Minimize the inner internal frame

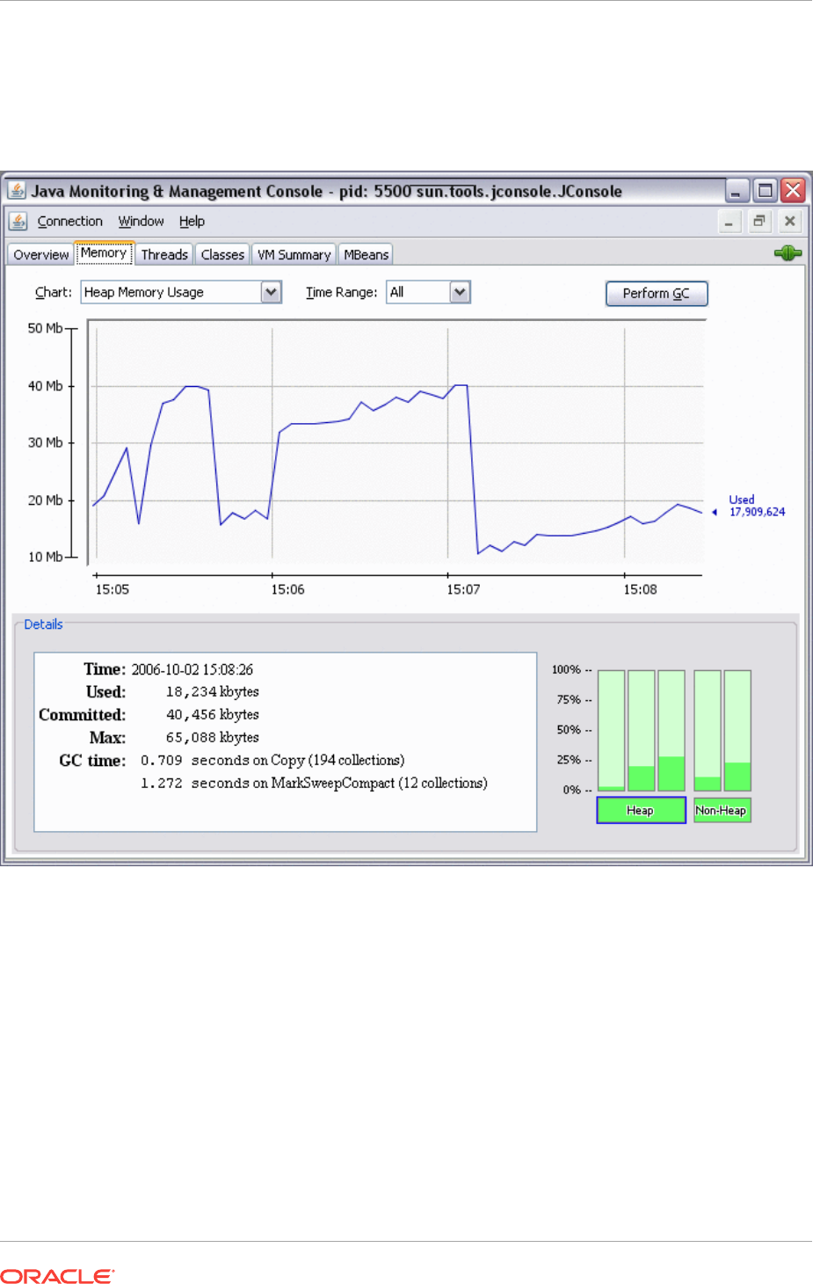[x=729, y=222]
